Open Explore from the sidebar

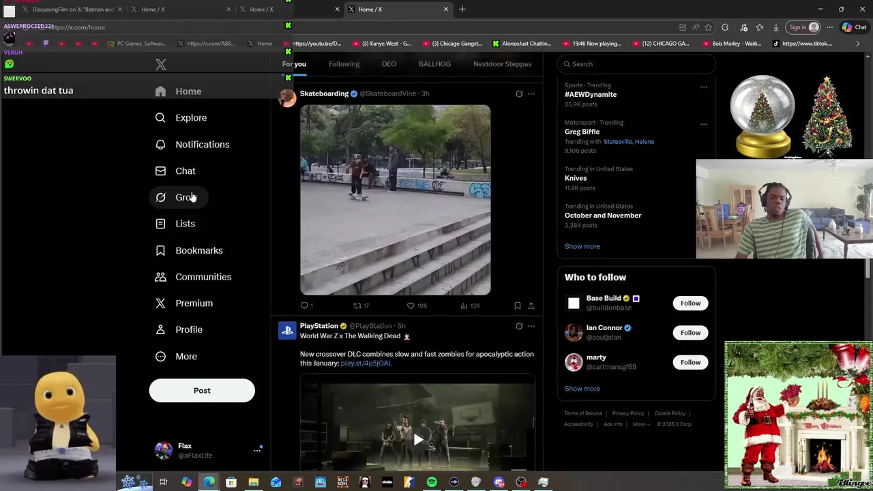(x=181, y=118)
